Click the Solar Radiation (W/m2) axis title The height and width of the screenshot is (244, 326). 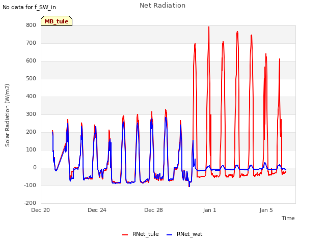(x=7, y=115)
